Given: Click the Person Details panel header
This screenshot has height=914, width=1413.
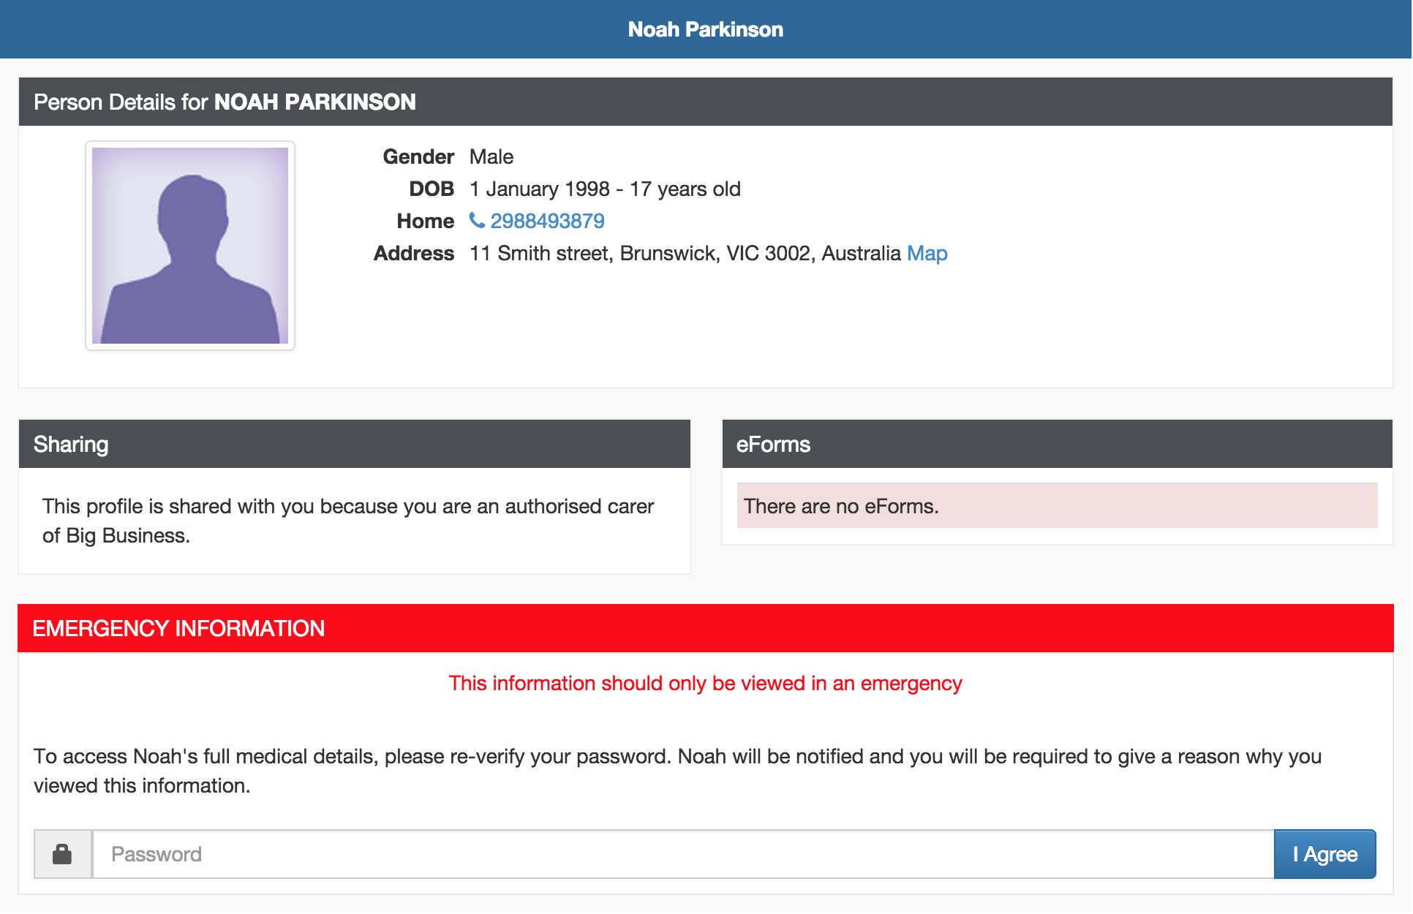Looking at the screenshot, I should (225, 102).
